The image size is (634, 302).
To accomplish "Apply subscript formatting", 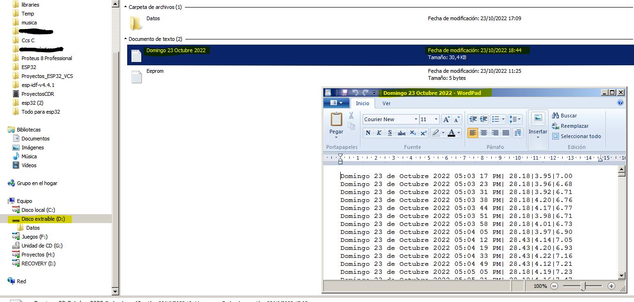I will point(412,133).
